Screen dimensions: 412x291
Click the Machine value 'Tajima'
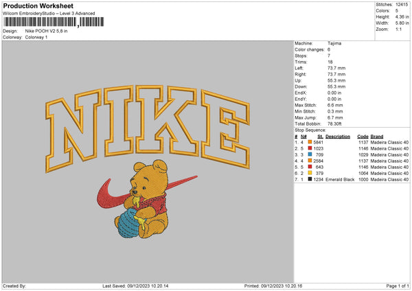[334, 43]
